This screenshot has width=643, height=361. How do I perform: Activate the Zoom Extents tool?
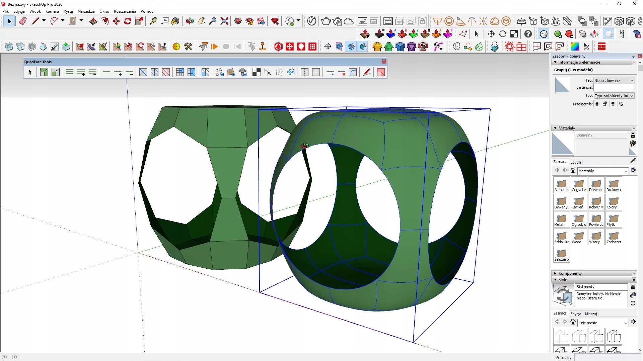[x=224, y=21]
